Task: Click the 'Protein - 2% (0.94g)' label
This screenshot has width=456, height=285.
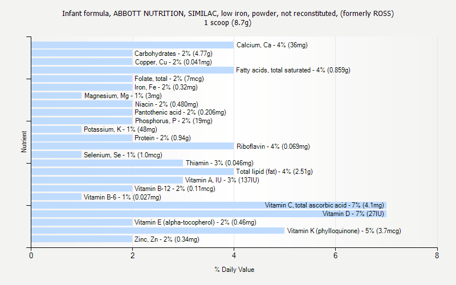Action: coord(162,138)
